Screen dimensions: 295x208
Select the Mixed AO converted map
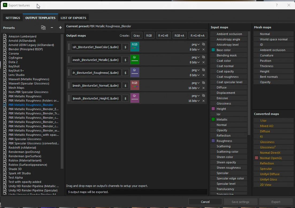pyautogui.click(x=274, y=126)
